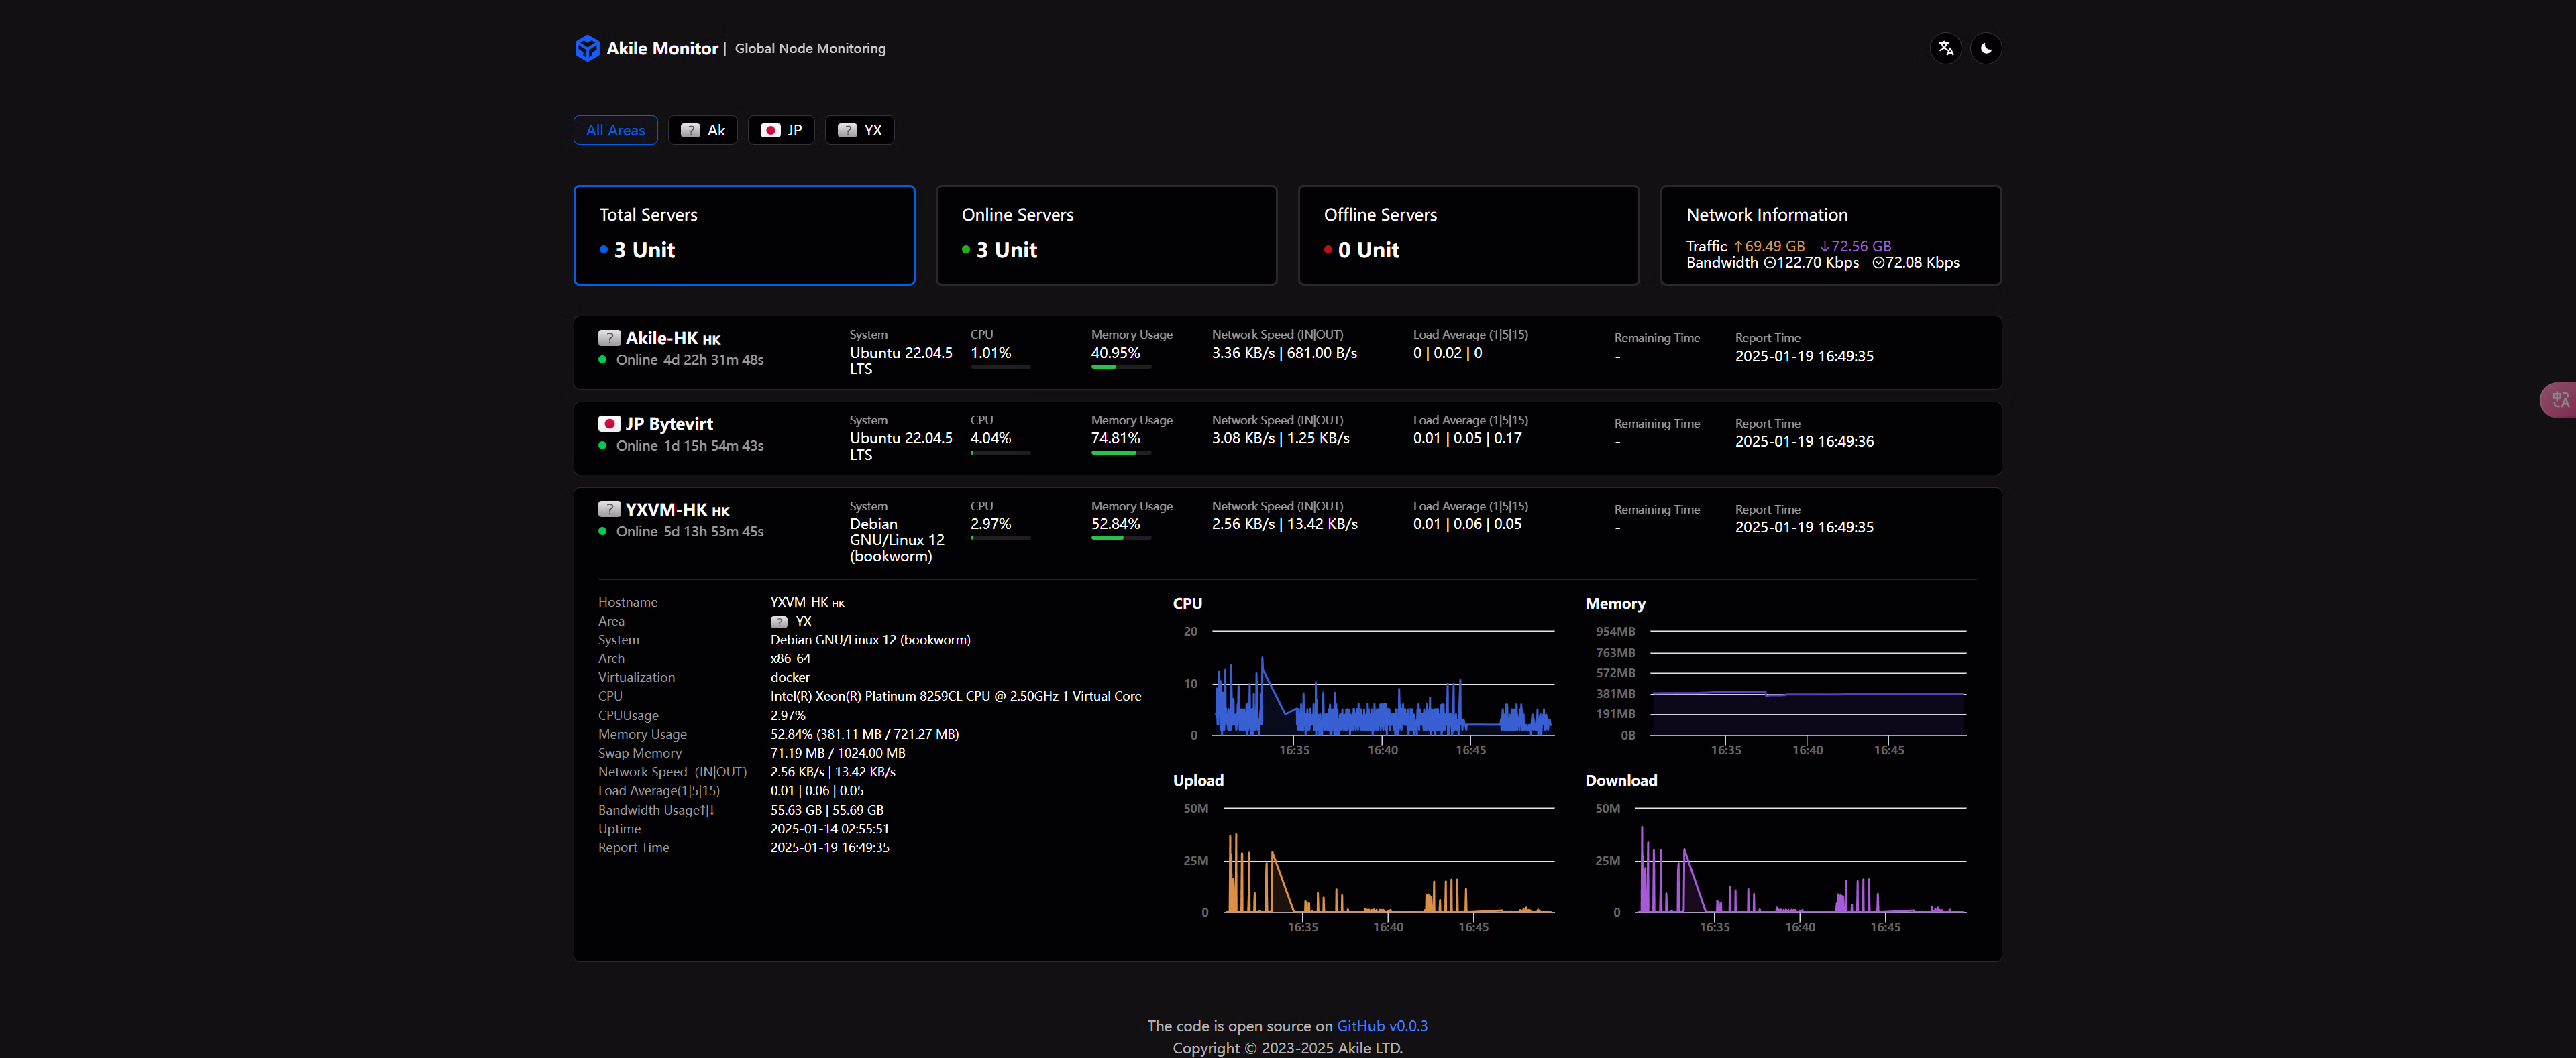Open the language translation switcher icon
2576x1058 pixels.
(x=1945, y=48)
